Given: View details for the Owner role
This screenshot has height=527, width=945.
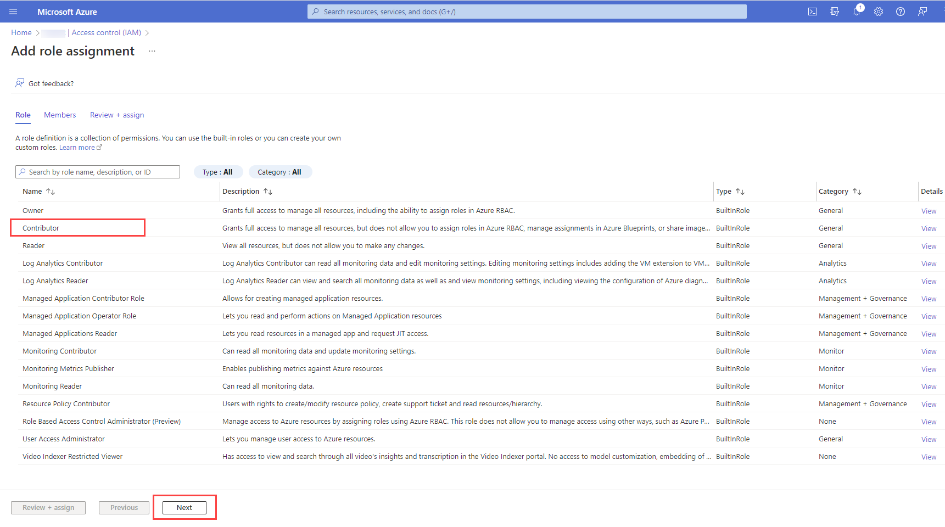Looking at the screenshot, I should (929, 211).
